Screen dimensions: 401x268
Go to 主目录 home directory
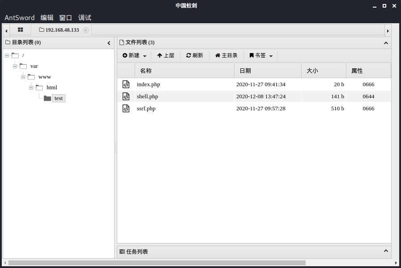tap(226, 55)
